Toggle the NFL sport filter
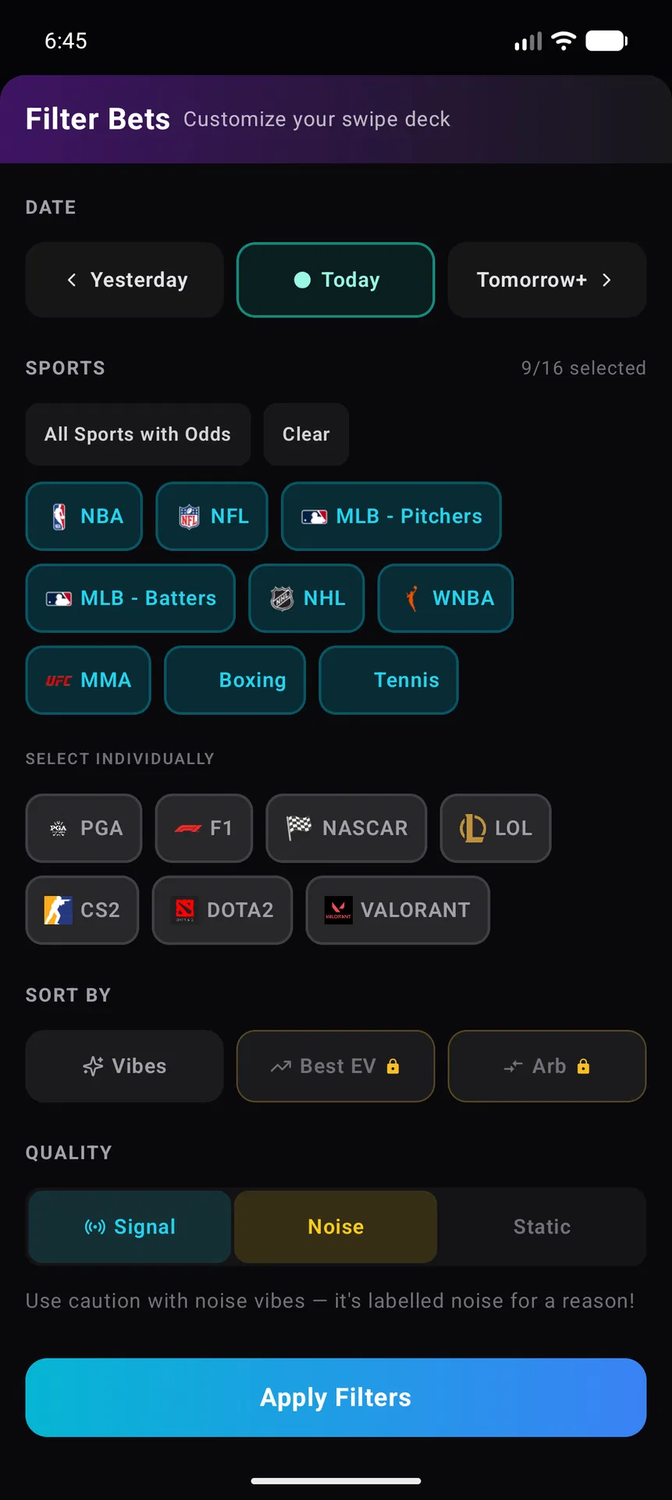 tap(212, 516)
